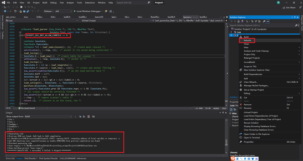Image resolution: width=303 pixels, height=161 pixels.
Task: Toggle bookmark icon in the text editor toolbar
Action: [21, 7]
